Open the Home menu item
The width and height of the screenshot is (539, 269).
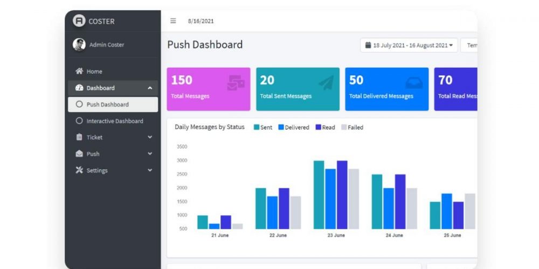coord(94,72)
